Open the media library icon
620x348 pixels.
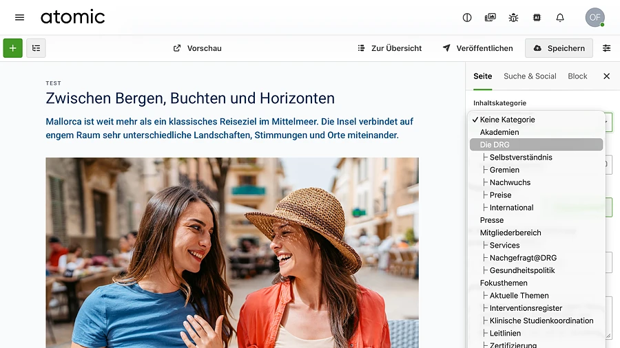click(x=490, y=17)
